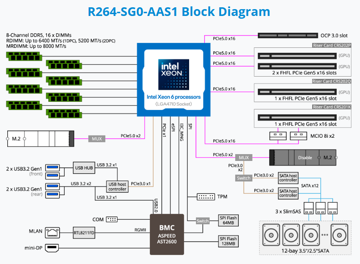Image resolution: width=360 pixels, height=264 pixels.
Task: Select the COM port connector icon
Action: (112, 219)
